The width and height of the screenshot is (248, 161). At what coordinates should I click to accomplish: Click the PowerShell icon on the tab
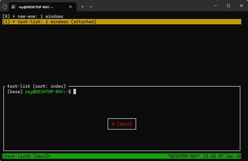tap(13, 7)
